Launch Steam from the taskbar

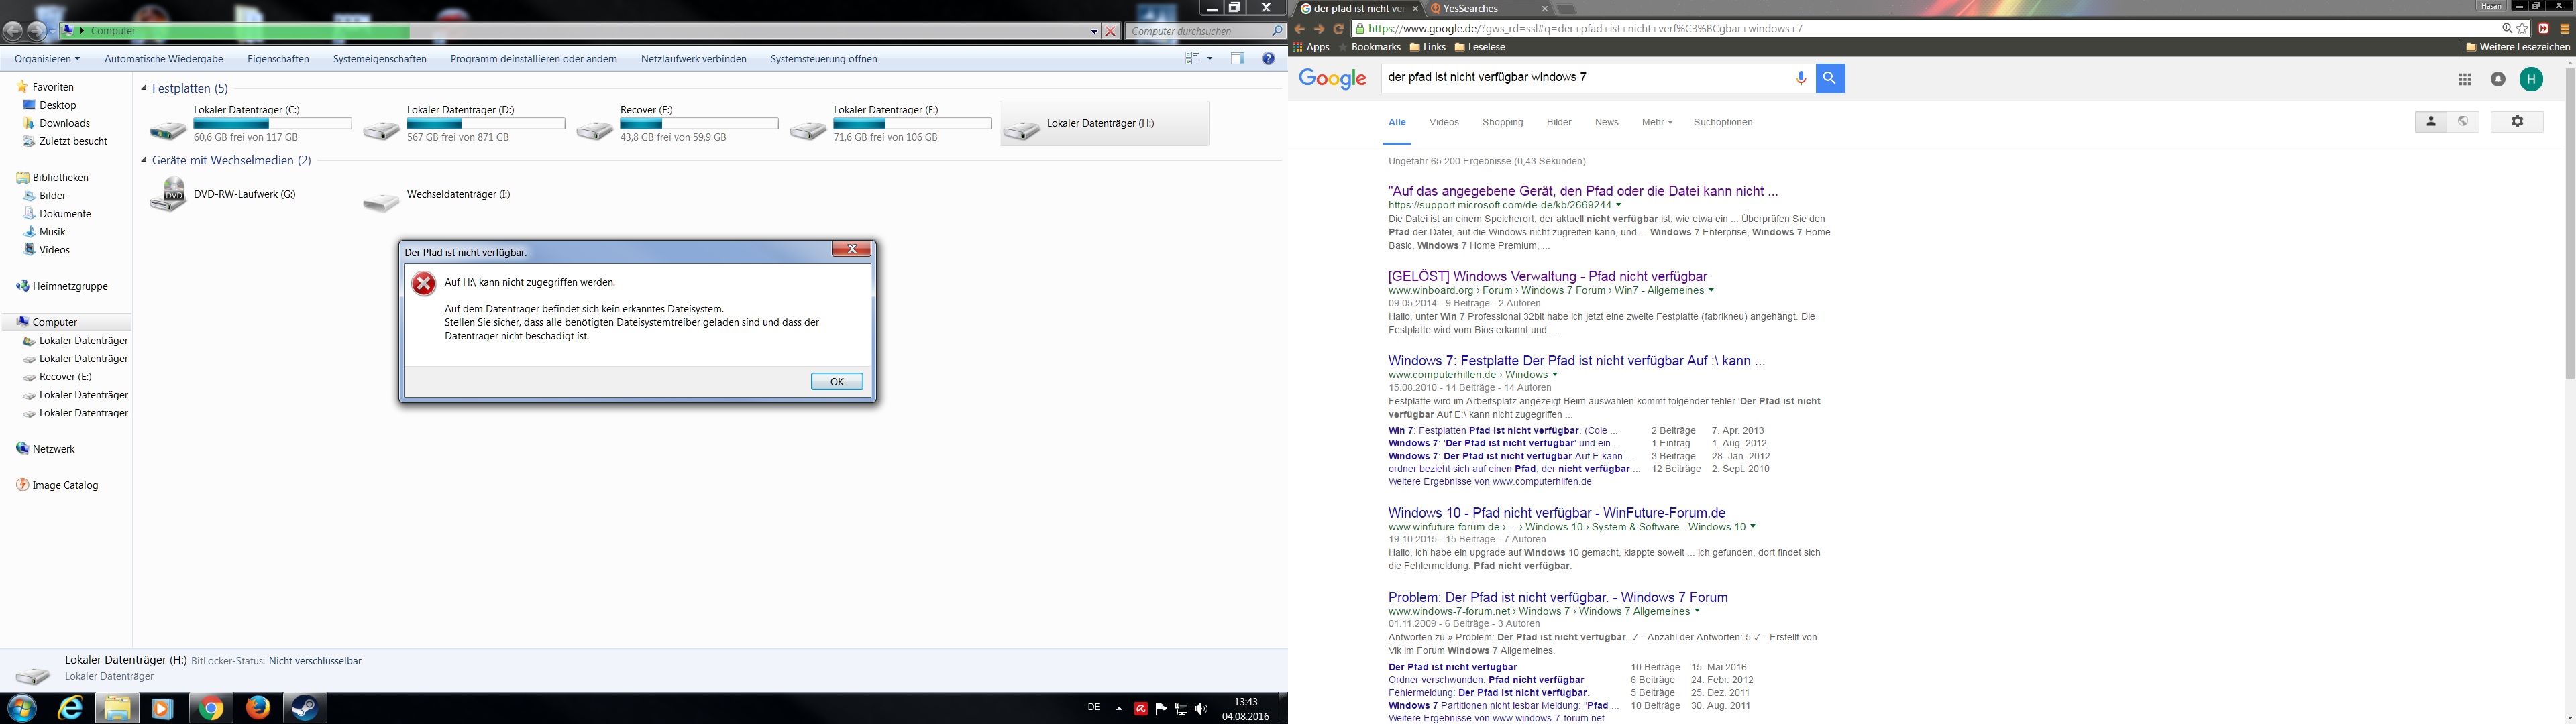click(304, 708)
